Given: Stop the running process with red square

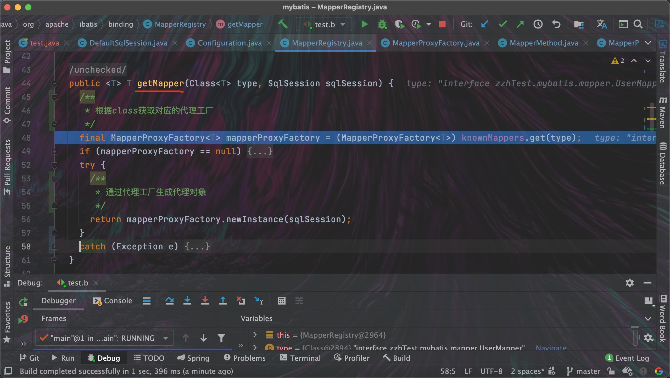Looking at the screenshot, I should 442,24.
